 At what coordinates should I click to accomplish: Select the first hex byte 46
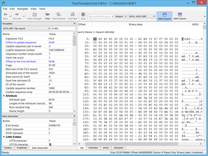(95, 39)
